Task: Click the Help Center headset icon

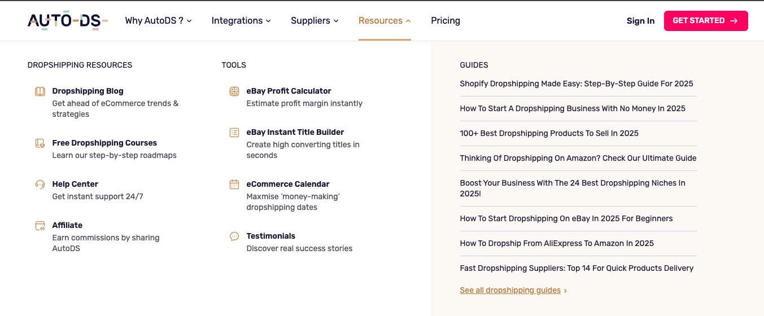Action: (x=40, y=185)
